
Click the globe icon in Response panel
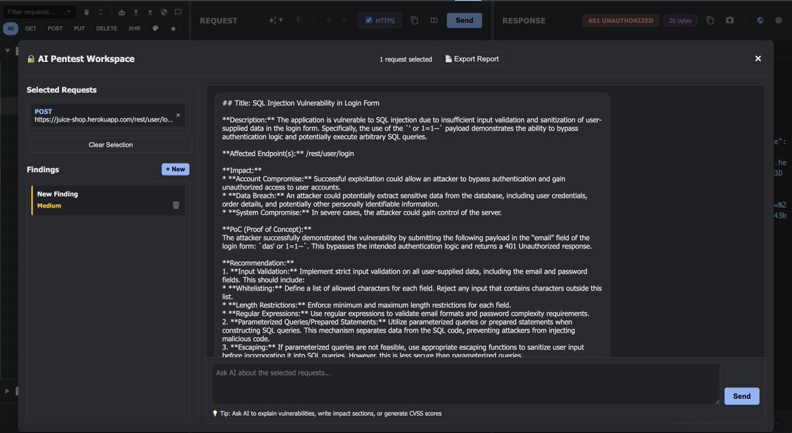760,20
